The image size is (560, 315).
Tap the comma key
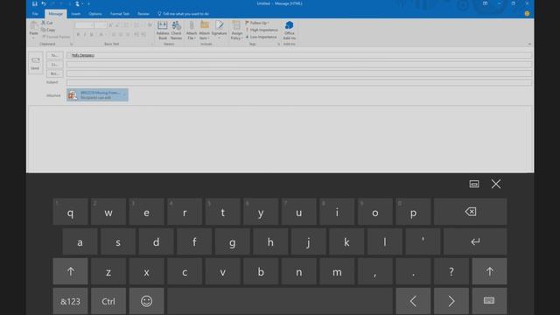(x=375, y=271)
